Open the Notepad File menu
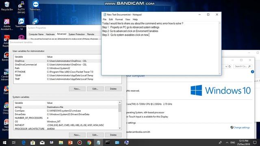The height and width of the screenshot is (146, 260). (x=104, y=19)
